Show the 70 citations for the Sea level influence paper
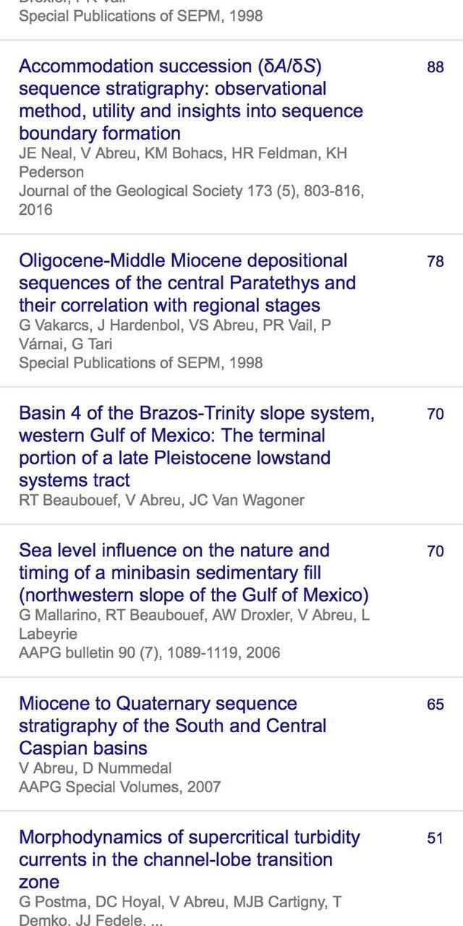 click(x=435, y=552)
